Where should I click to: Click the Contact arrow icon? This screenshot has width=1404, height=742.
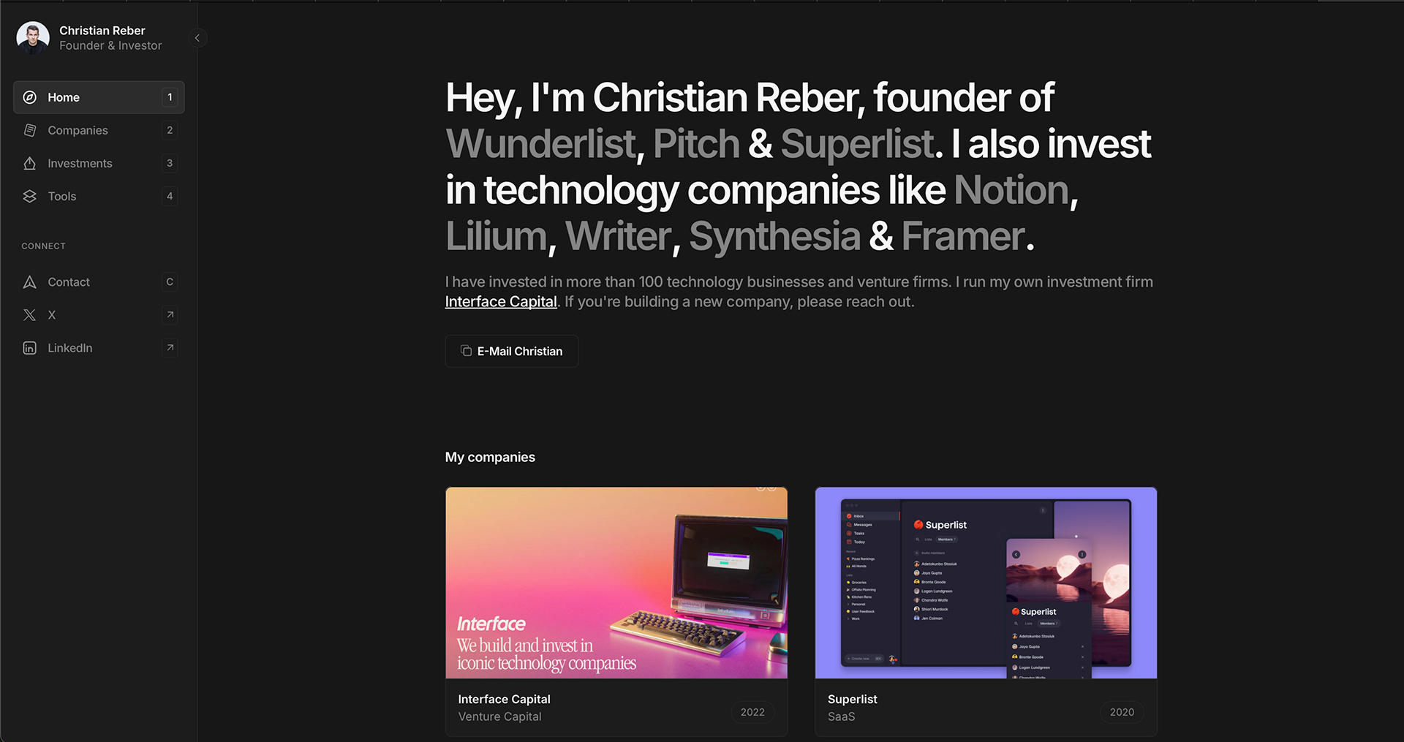pyautogui.click(x=30, y=282)
